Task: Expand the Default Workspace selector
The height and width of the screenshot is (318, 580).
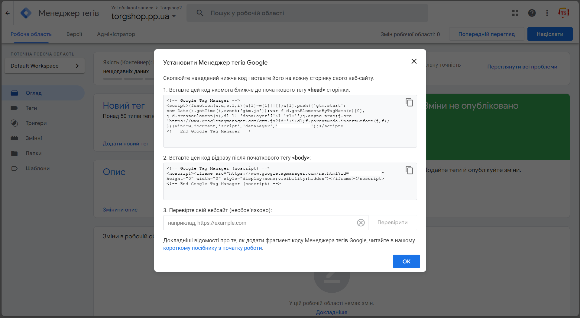Action: (x=44, y=66)
